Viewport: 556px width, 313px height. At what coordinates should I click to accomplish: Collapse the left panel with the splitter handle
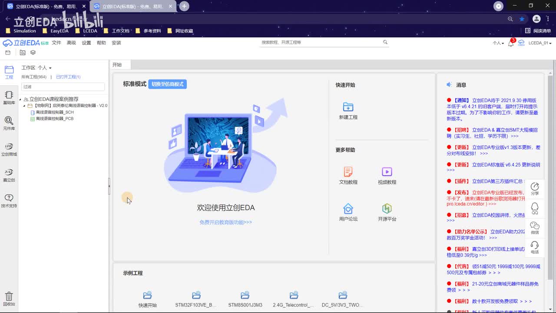click(109, 186)
